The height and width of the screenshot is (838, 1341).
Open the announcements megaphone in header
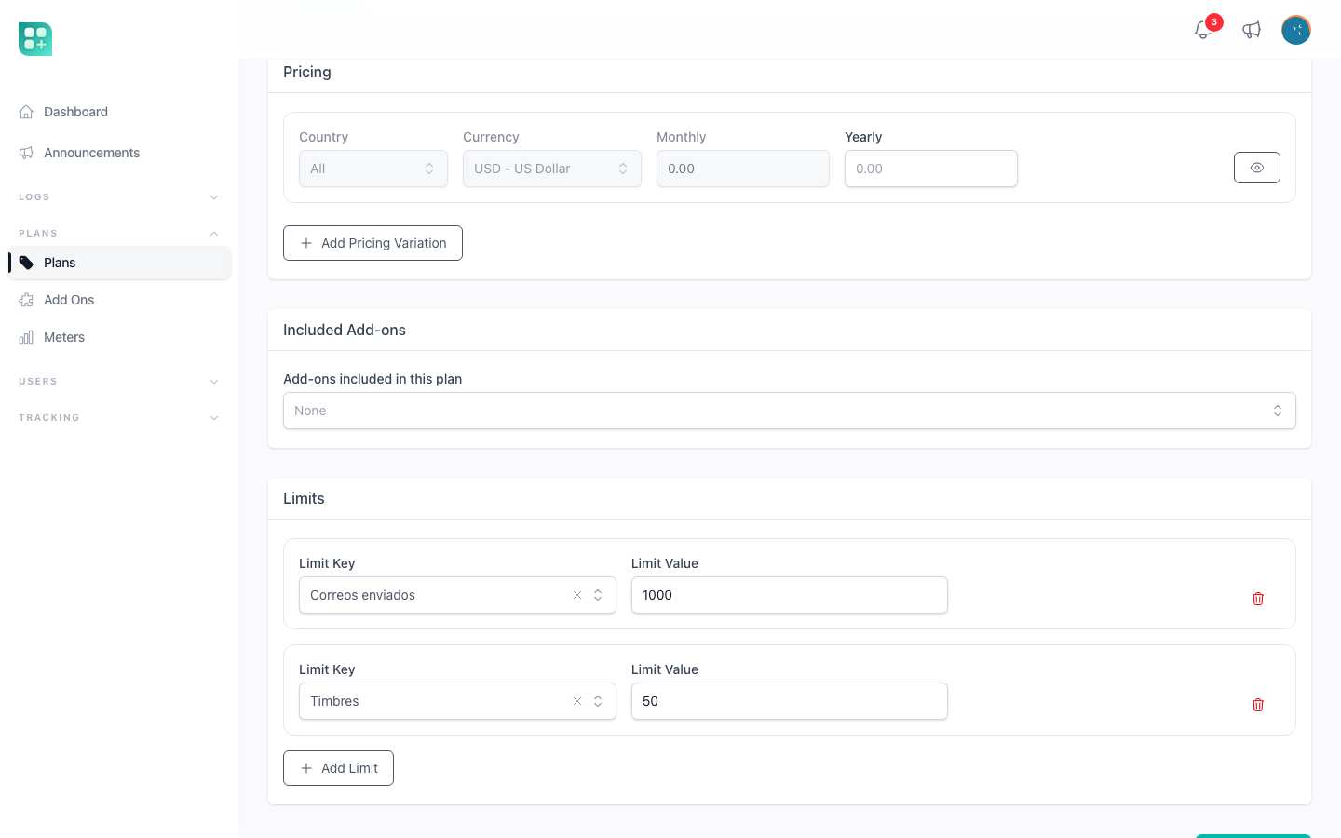point(1252,30)
